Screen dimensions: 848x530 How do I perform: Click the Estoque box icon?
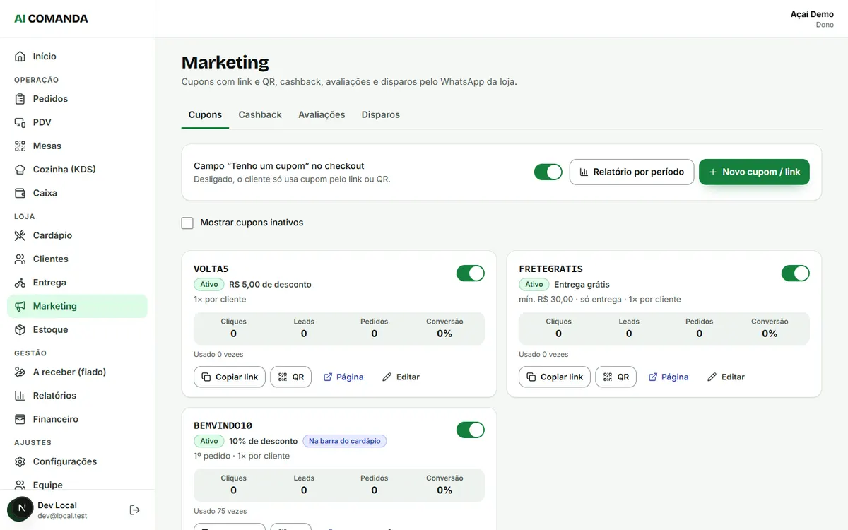point(20,329)
